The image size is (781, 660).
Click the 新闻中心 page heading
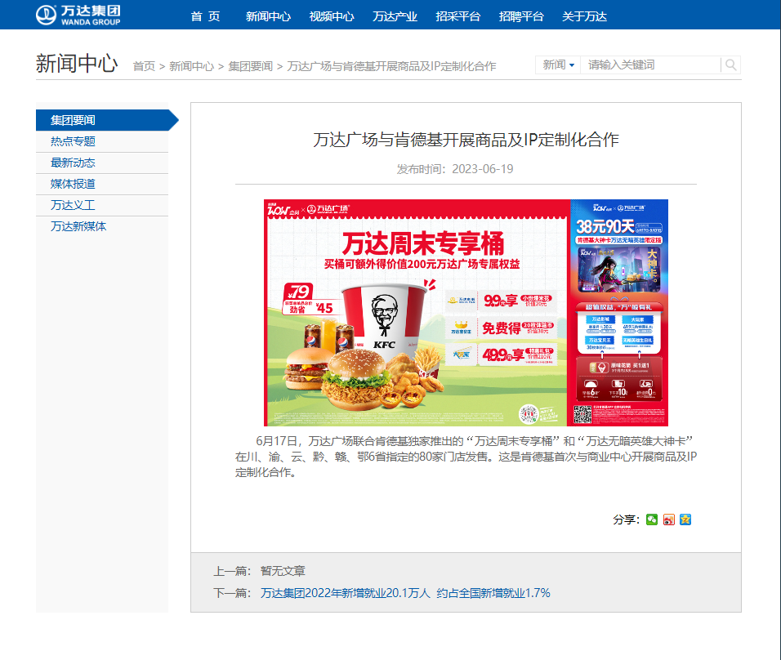click(x=77, y=64)
